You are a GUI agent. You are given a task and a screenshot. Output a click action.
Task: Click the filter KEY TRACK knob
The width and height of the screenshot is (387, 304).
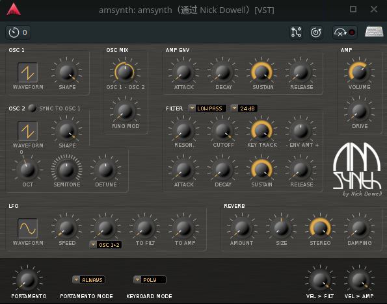pos(261,131)
